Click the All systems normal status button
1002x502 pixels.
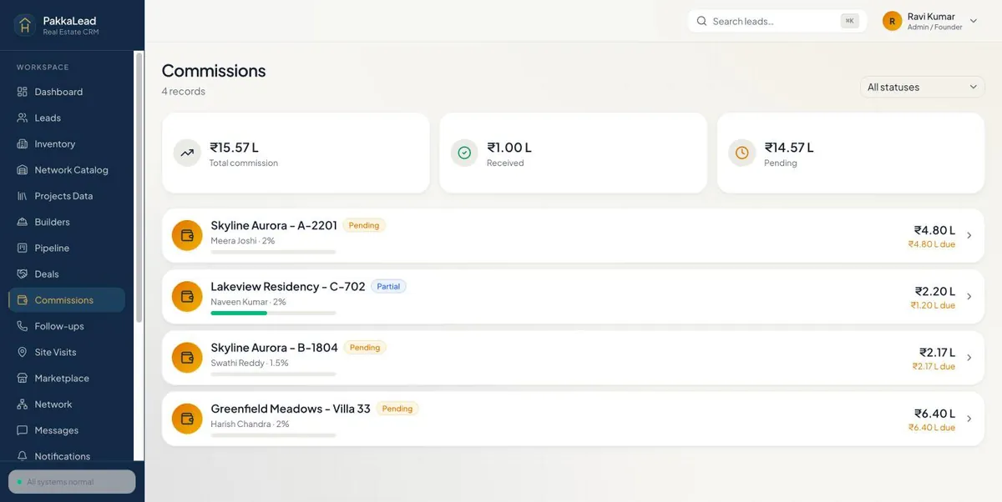point(72,482)
